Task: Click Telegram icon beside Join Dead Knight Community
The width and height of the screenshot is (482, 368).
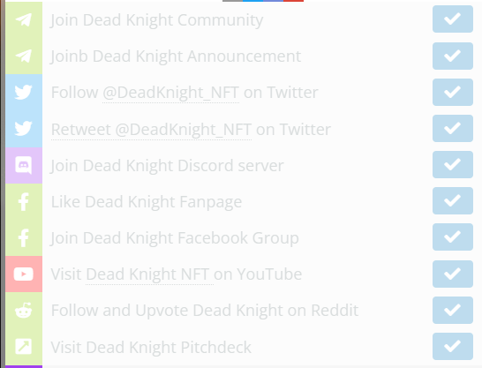Action: pos(24,19)
